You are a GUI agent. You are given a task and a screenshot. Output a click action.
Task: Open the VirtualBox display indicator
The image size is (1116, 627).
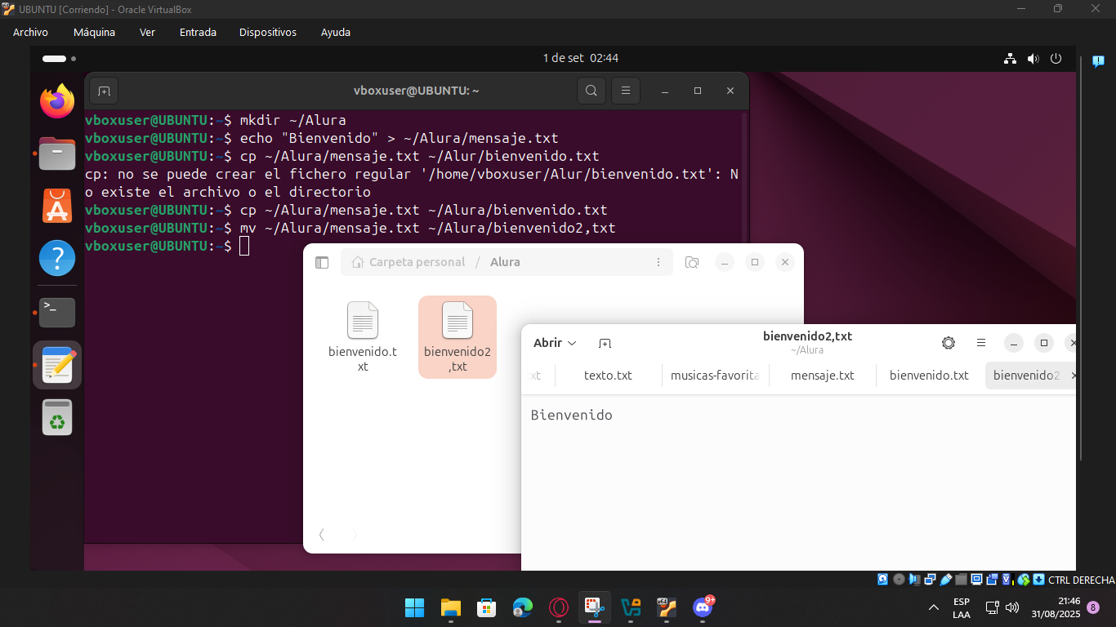click(x=976, y=580)
